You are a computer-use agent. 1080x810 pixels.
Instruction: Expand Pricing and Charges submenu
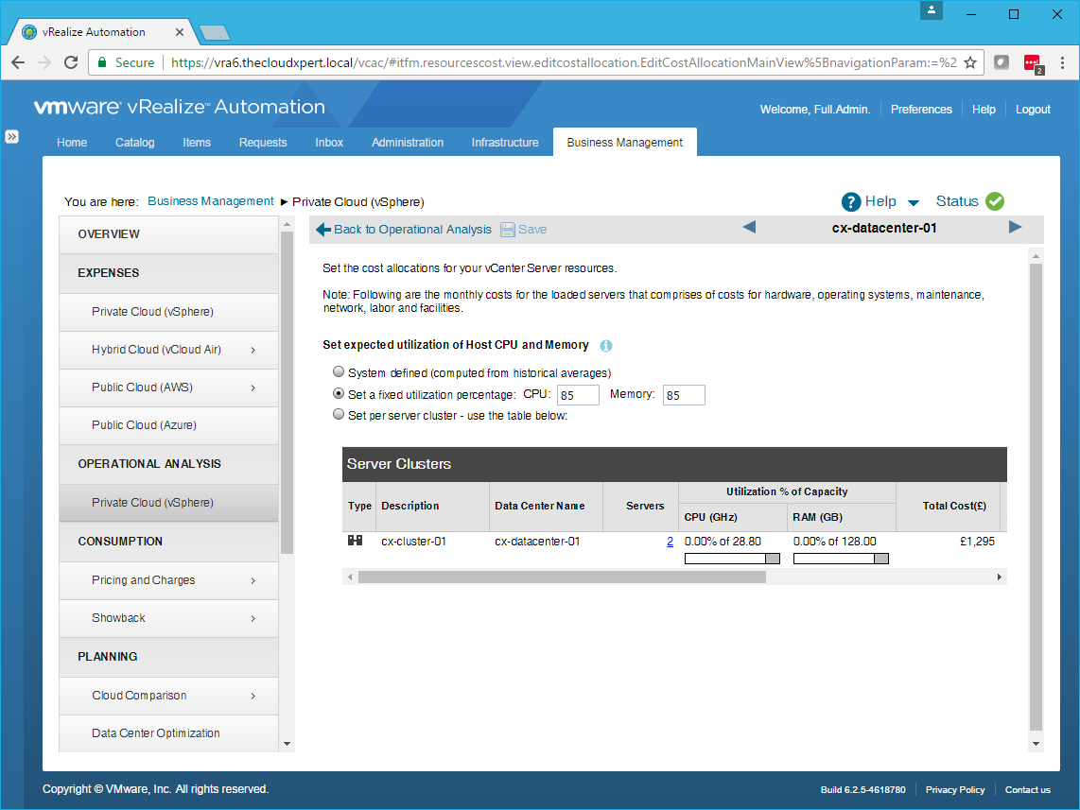point(253,580)
